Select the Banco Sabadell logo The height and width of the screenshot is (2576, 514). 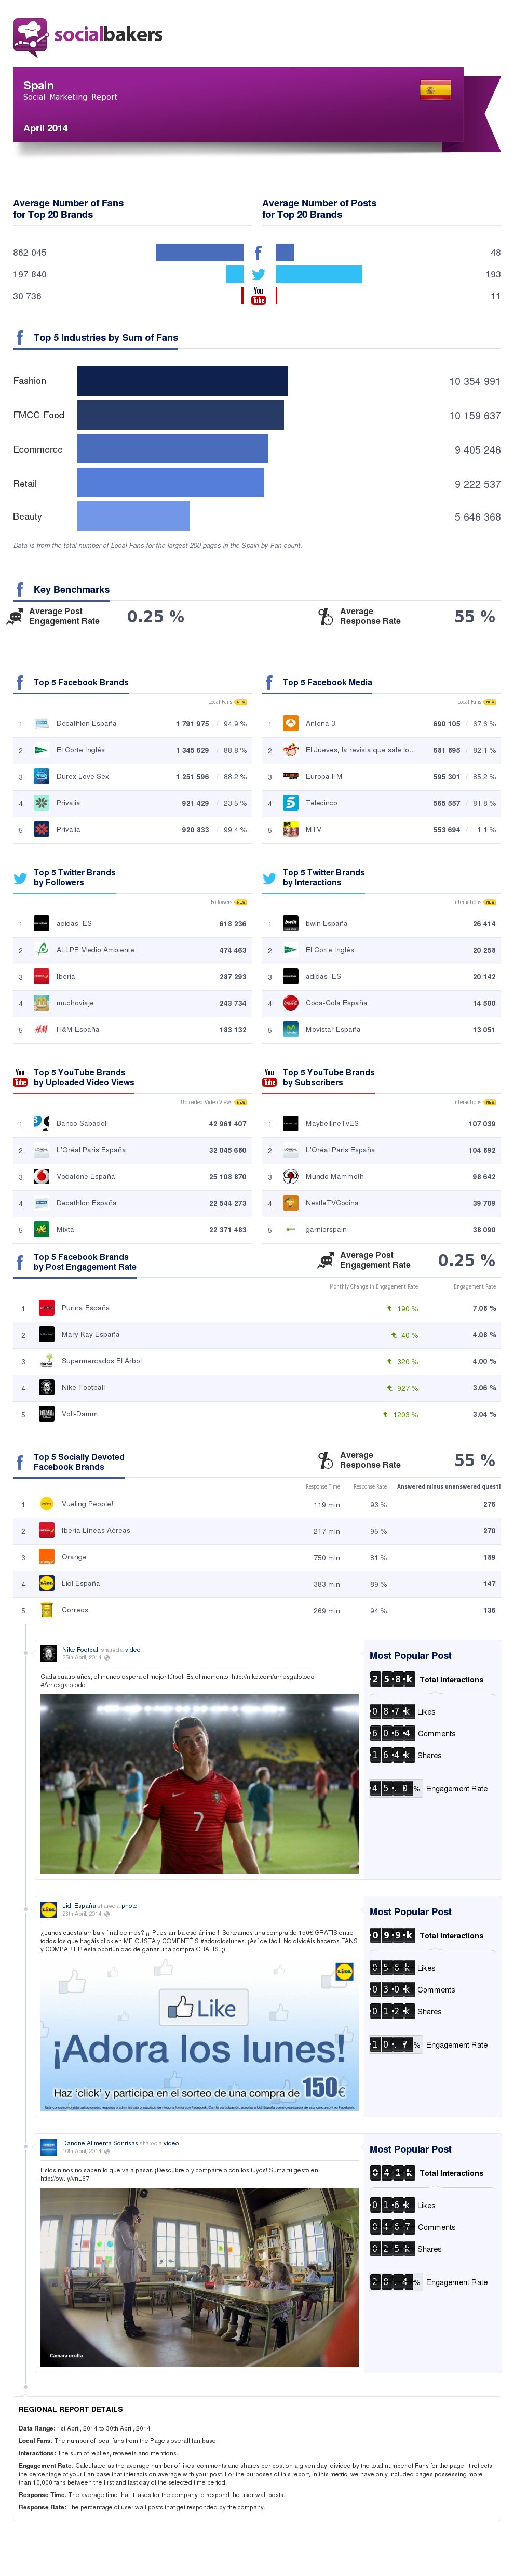coord(41,1123)
